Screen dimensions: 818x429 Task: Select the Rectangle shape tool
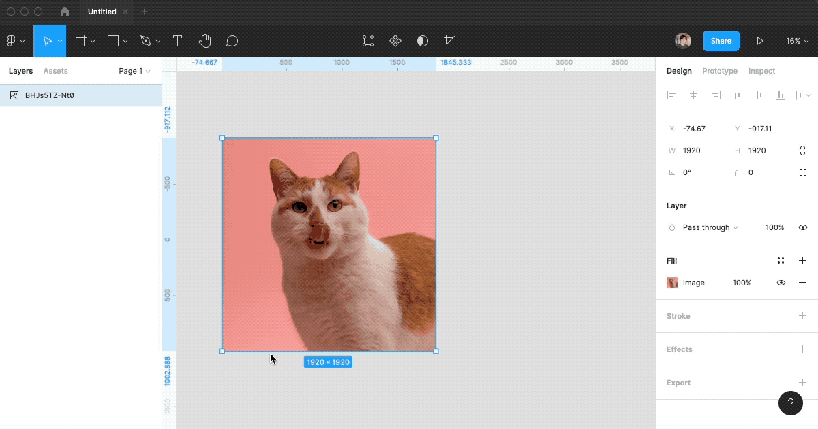point(112,41)
